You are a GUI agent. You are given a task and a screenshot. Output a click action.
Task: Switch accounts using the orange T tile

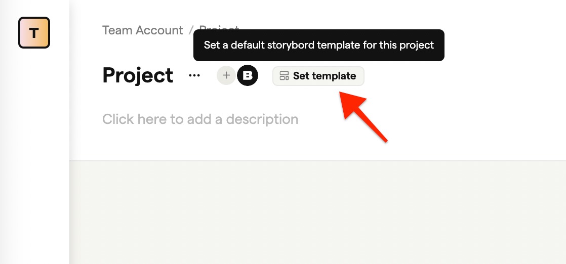click(x=34, y=32)
